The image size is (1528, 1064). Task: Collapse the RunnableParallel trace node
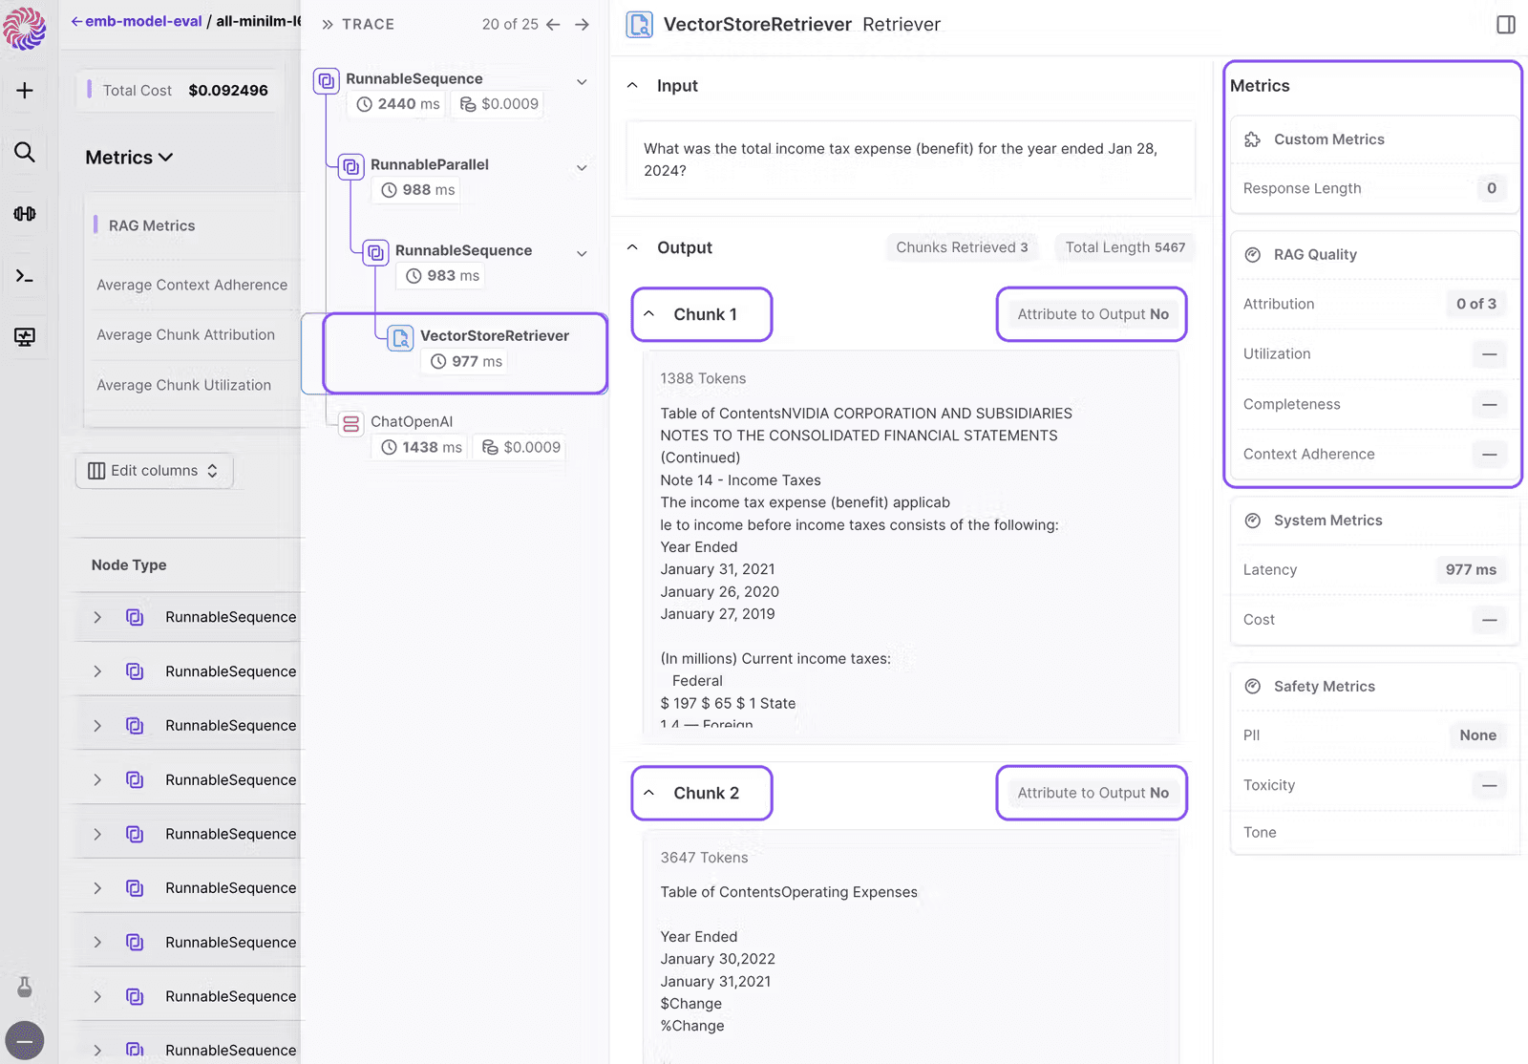[582, 168]
